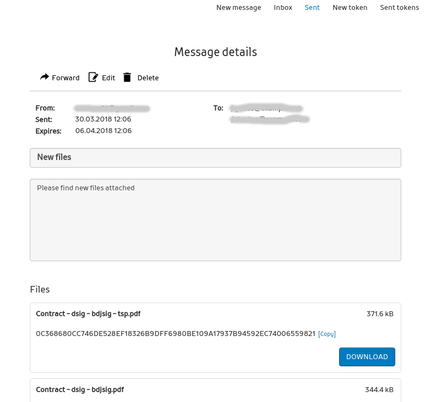Click the Message details heading
Screen dimensions: 431x402
[215, 52]
